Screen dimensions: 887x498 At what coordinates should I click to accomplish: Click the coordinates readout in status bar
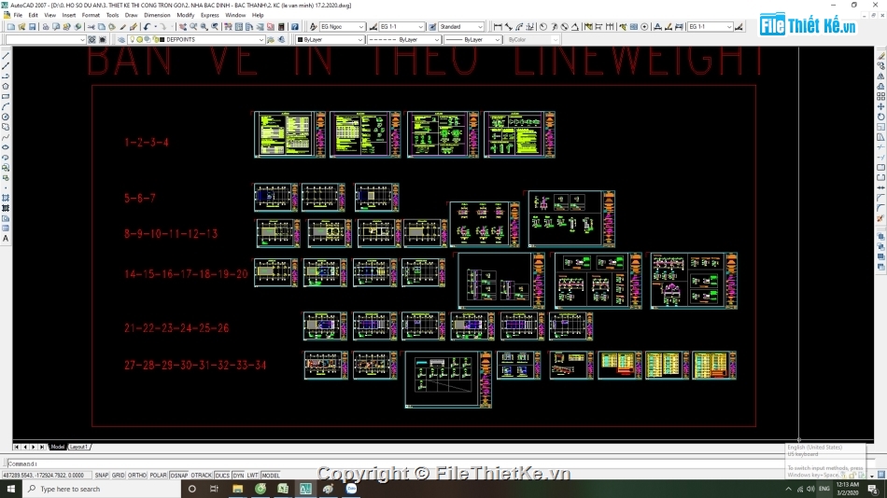click(x=46, y=476)
